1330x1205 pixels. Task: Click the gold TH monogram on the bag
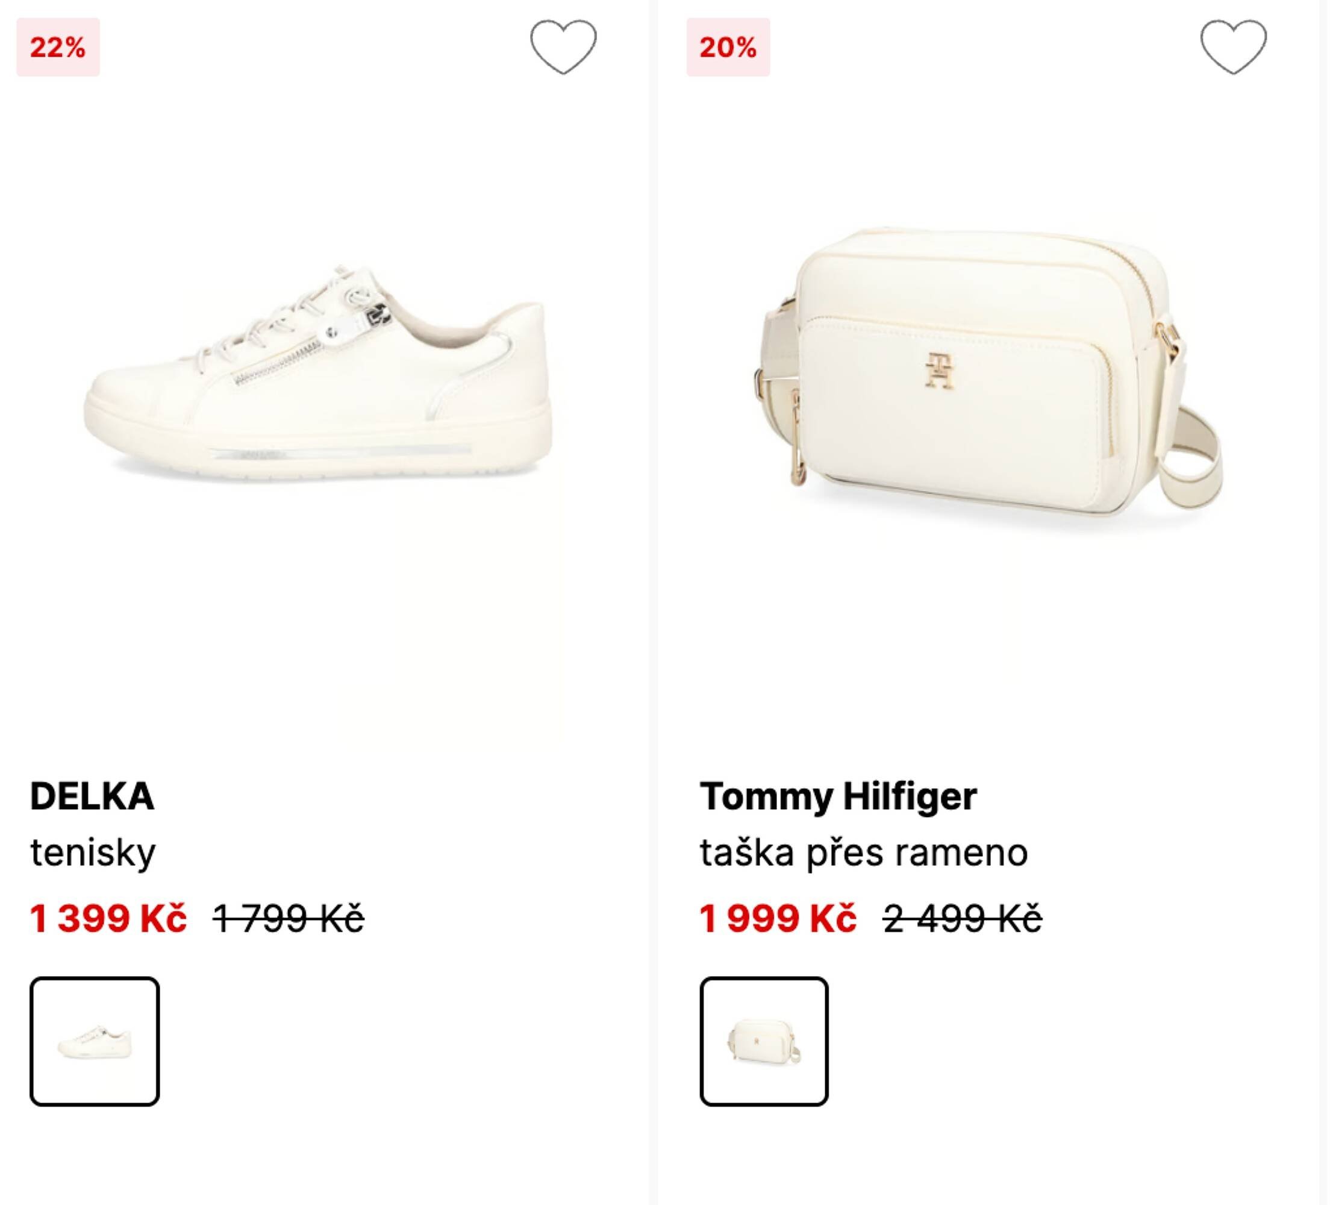938,370
